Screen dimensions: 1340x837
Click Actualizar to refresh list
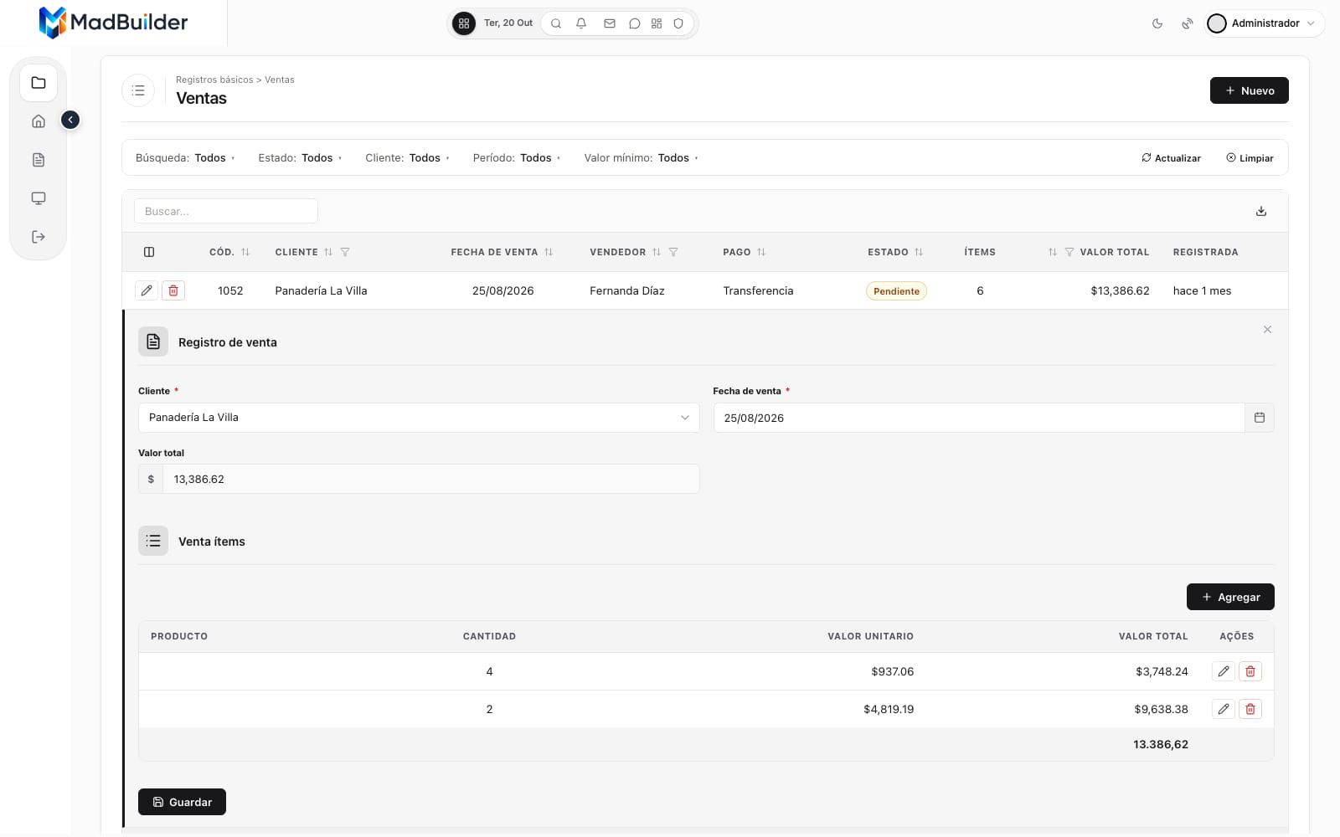coord(1171,158)
